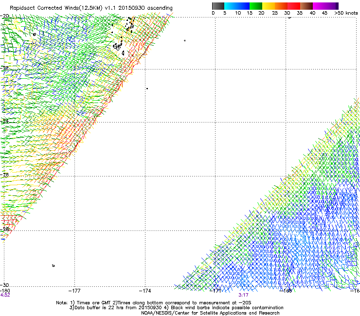This screenshot has height=316, width=360.
Task: Click the '-24' latitude axis label
Action: pyautogui.click(x=5, y=121)
